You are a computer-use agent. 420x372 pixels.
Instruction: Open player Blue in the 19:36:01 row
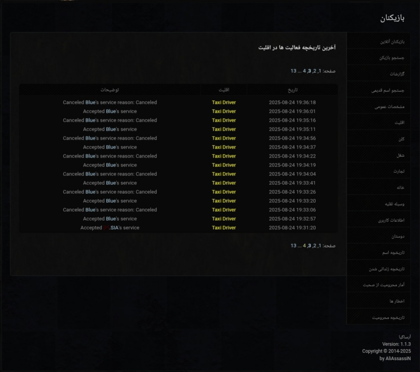coord(111,111)
